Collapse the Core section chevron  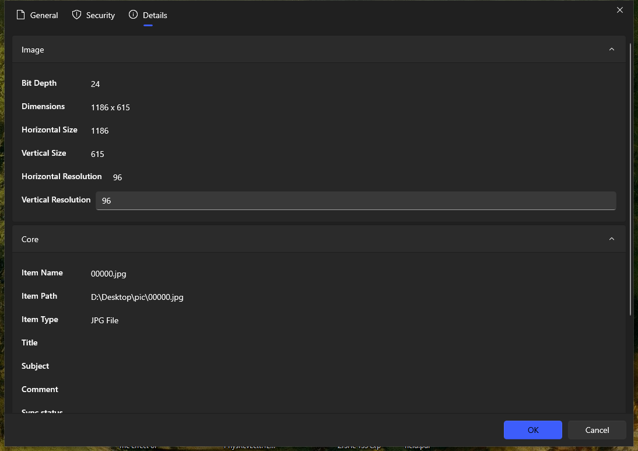[x=612, y=239]
